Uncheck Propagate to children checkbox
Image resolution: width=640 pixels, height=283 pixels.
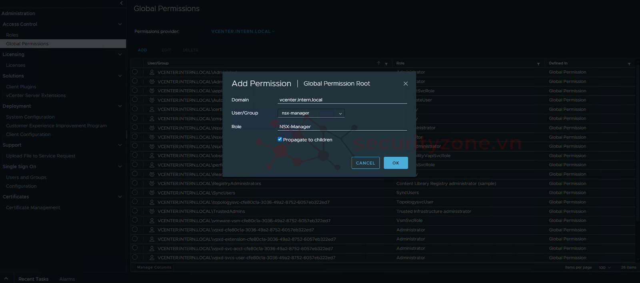point(280,140)
